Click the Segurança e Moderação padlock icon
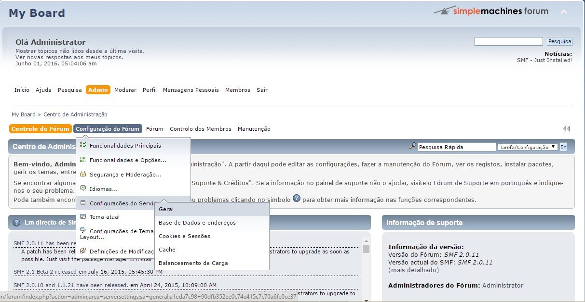The image size is (585, 302). 83,174
